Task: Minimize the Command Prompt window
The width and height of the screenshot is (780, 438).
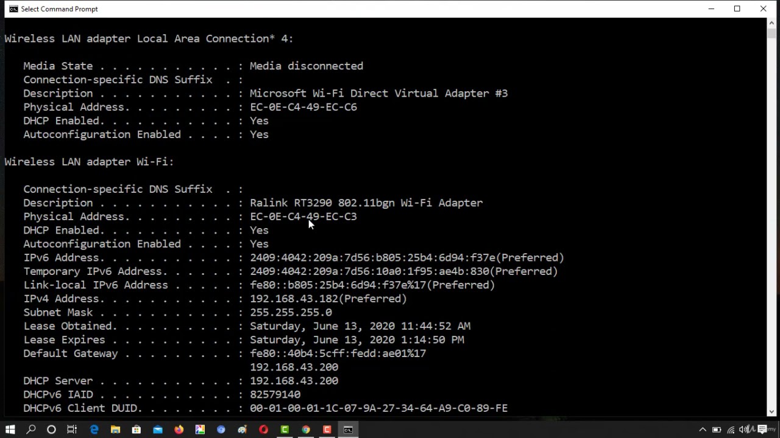Action: (711, 9)
